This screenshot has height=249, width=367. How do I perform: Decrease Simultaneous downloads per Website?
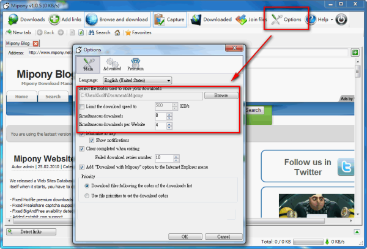(x=169, y=127)
